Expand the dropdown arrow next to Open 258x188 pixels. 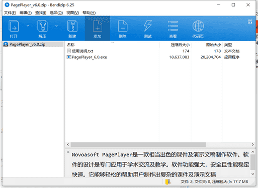[x=28, y=26]
